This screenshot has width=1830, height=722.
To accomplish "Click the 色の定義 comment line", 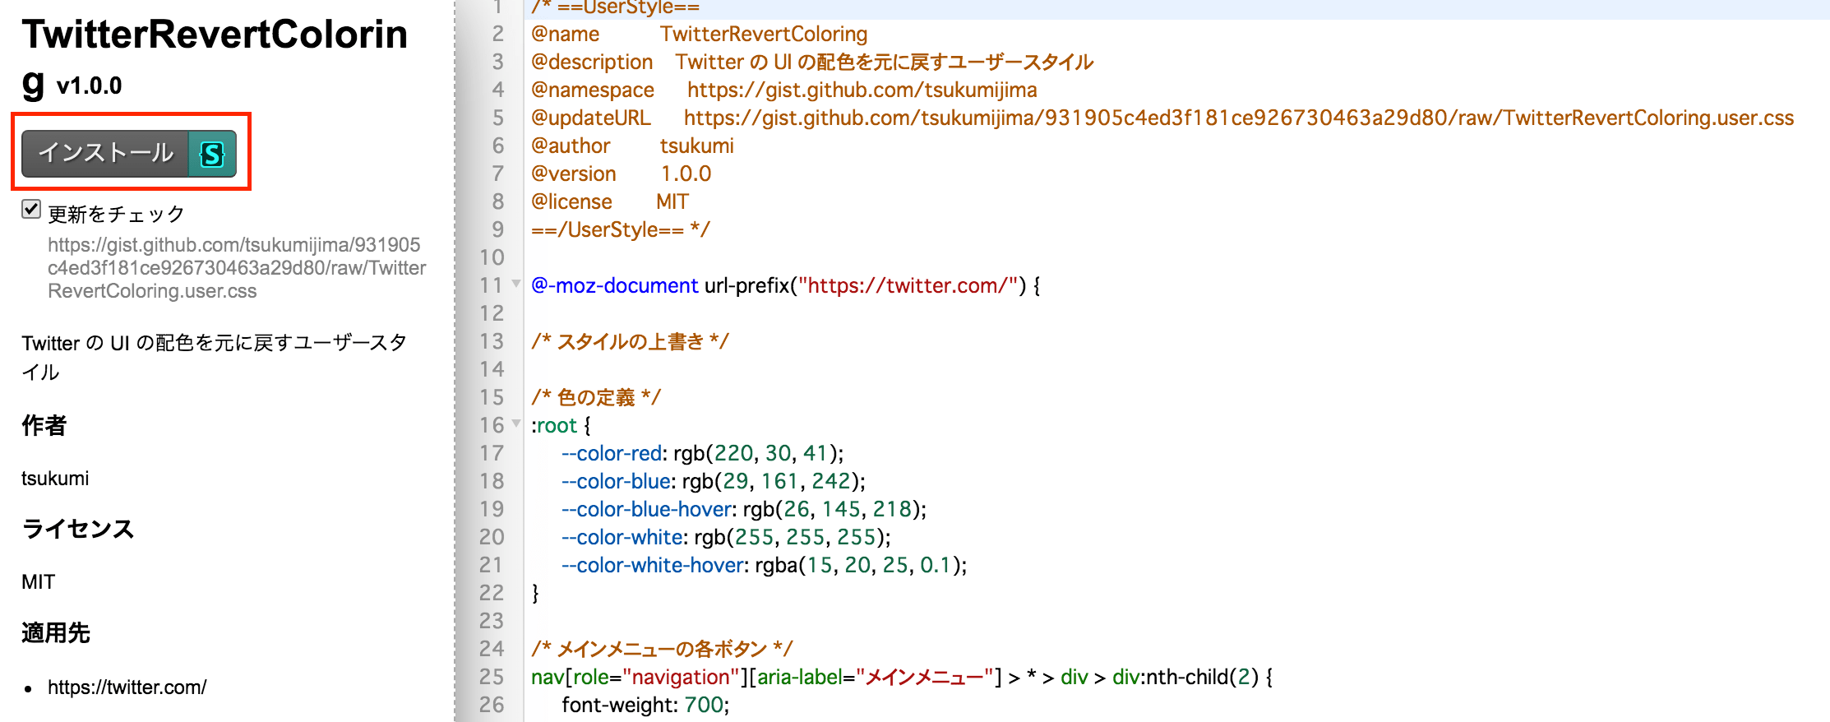I will point(595,397).
